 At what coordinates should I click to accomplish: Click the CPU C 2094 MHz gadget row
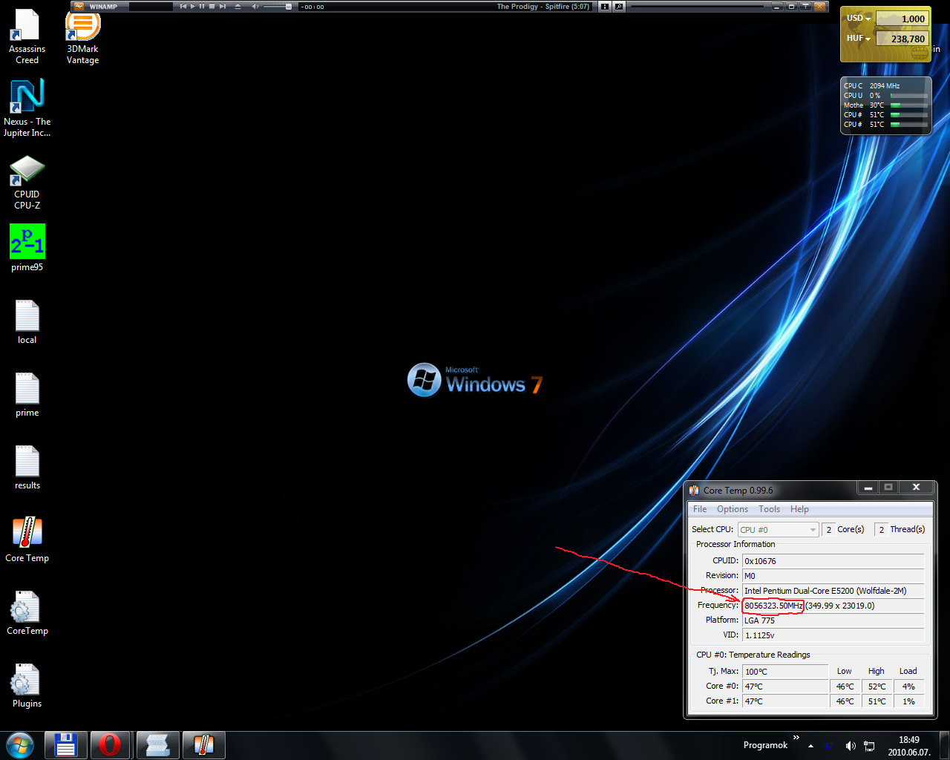(885, 86)
